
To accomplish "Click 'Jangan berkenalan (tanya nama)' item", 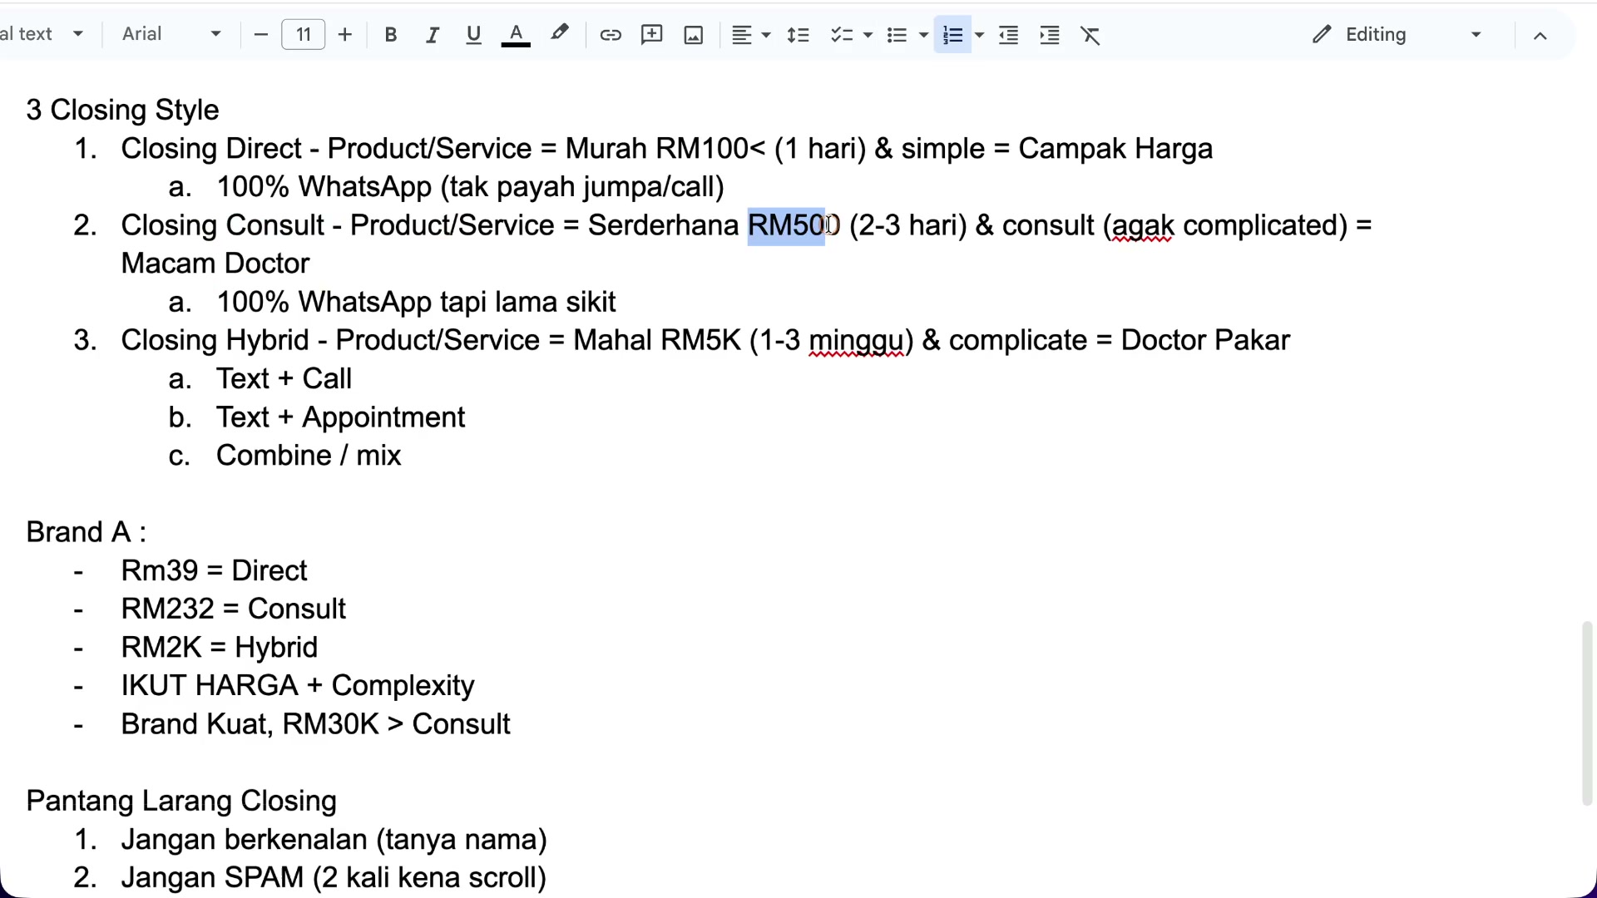I will click(334, 839).
